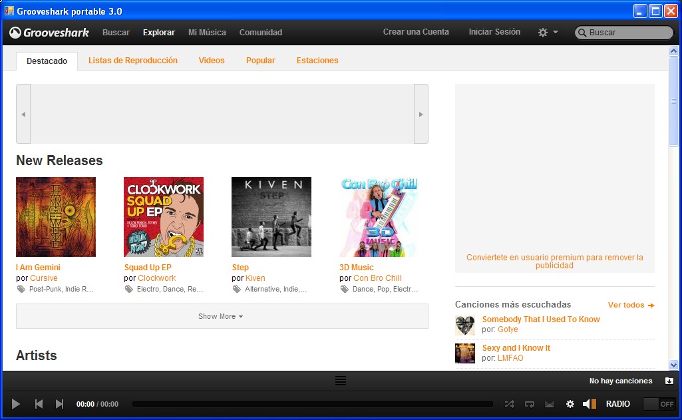Click Iniciar Sesión

pyautogui.click(x=494, y=32)
